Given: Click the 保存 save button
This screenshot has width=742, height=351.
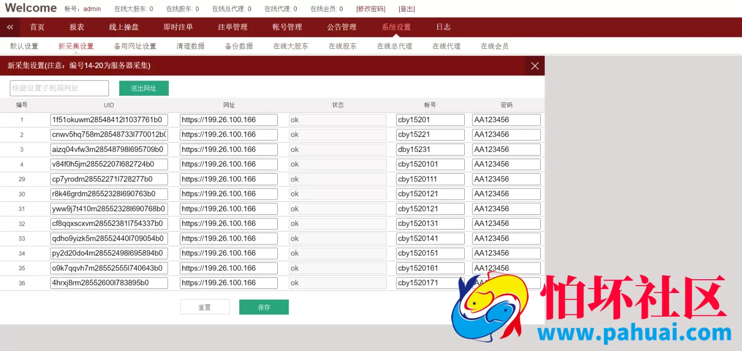Looking at the screenshot, I should 264,307.
